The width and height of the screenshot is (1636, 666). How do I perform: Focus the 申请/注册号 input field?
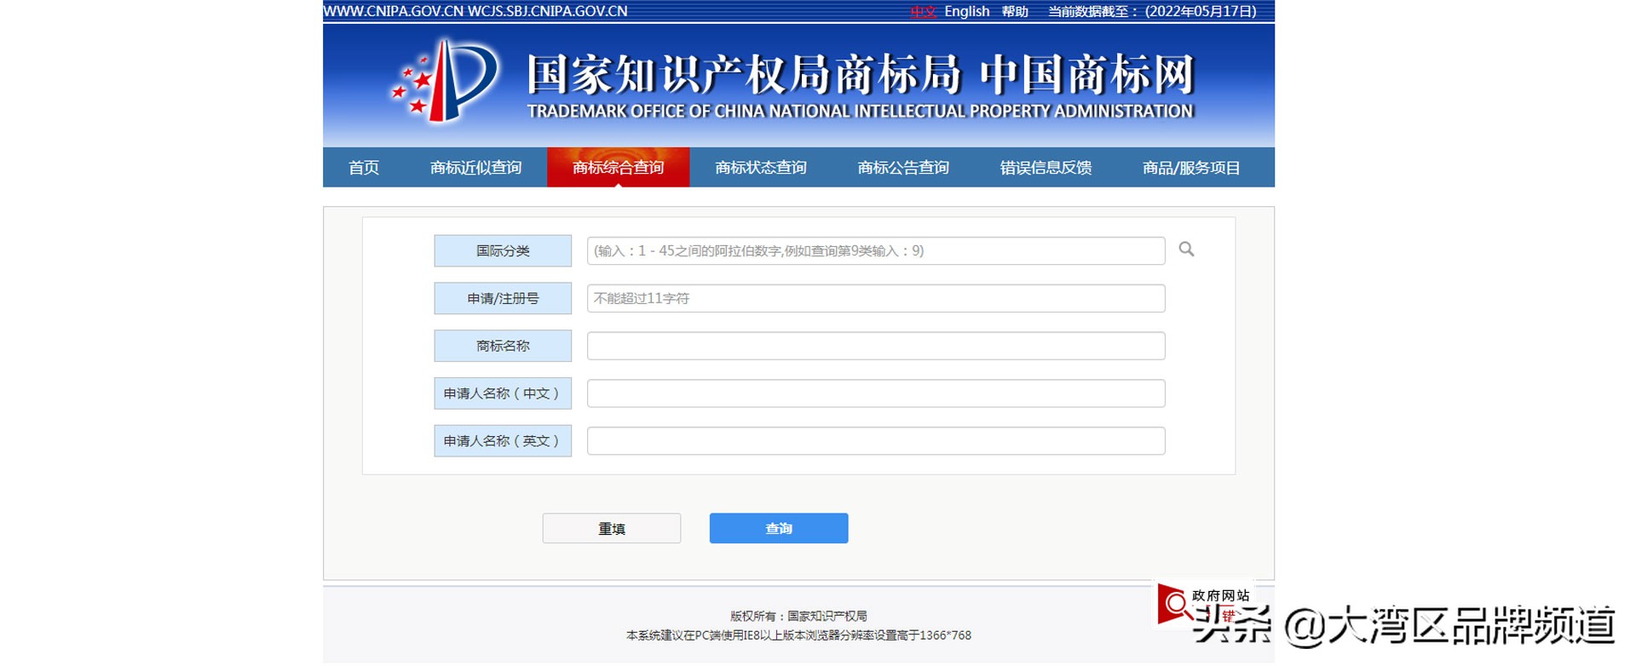click(x=876, y=298)
